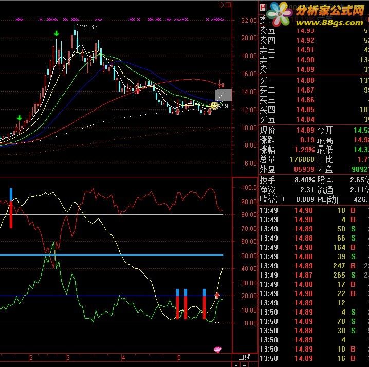Click the 12.00 price axis label
The width and height of the screenshot is (369, 367).
click(249, 109)
